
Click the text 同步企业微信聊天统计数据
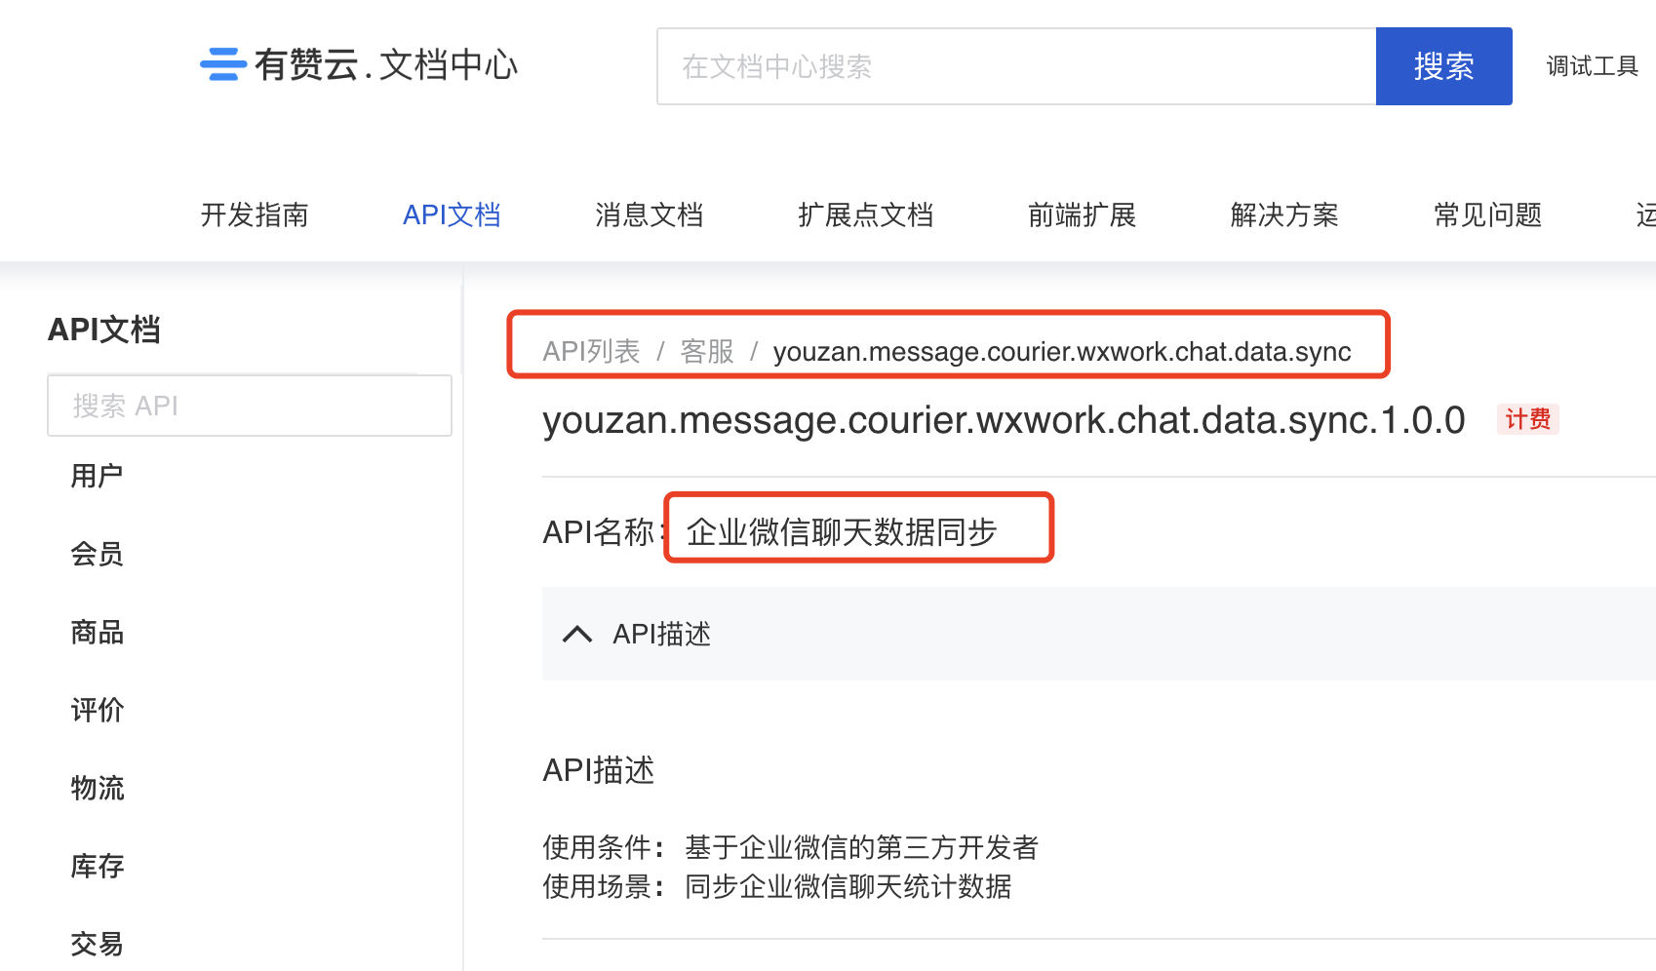tap(848, 886)
